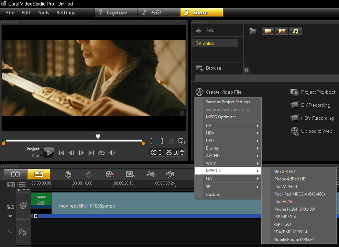Select PDA/PMP MPEG-4 format
Image resolution: width=339 pixels, height=247 pixels.
[x=299, y=232]
